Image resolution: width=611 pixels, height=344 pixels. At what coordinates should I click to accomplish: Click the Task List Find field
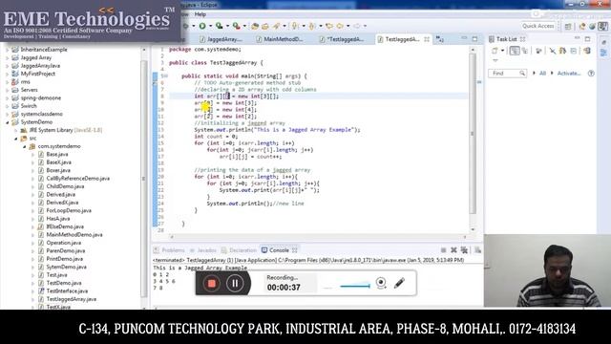507,74
